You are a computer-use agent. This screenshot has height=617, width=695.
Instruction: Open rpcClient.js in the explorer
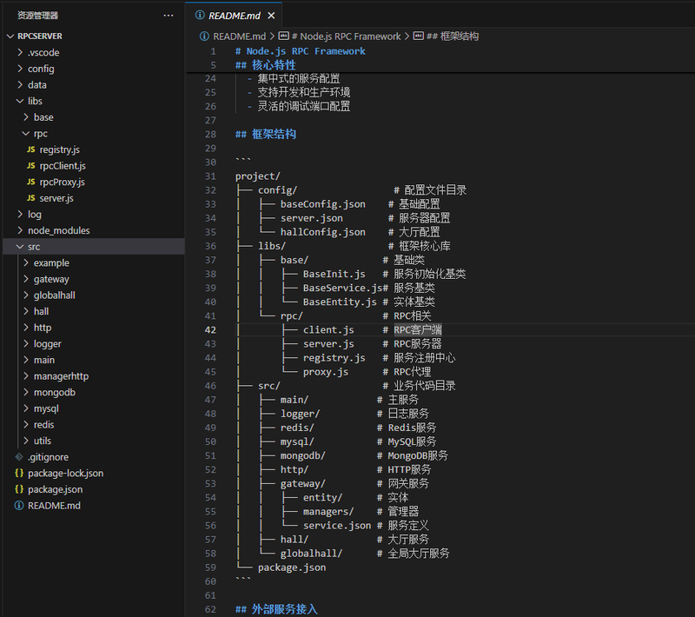63,166
